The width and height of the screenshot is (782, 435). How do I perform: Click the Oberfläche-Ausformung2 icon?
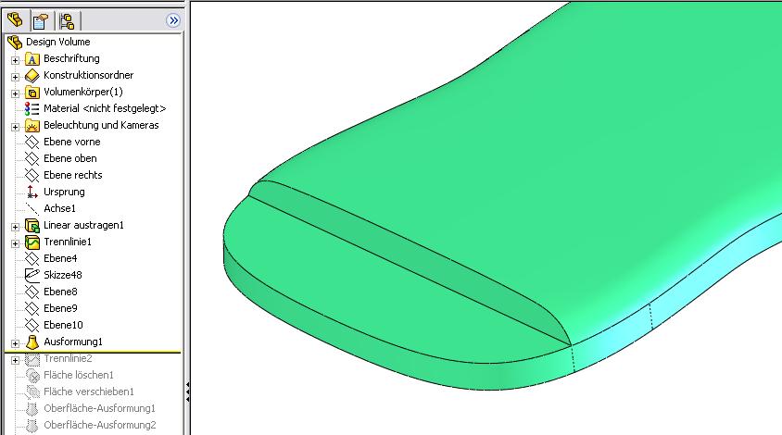point(32,426)
